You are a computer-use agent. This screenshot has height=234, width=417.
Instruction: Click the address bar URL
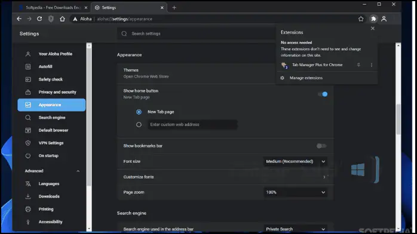[124, 19]
